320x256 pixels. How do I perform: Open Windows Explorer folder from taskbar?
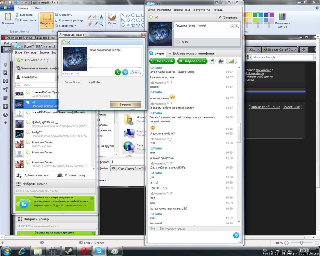tap(38, 251)
